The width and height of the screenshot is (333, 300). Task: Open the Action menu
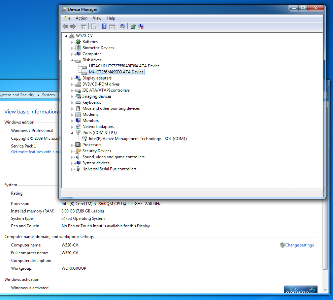pos(81,18)
